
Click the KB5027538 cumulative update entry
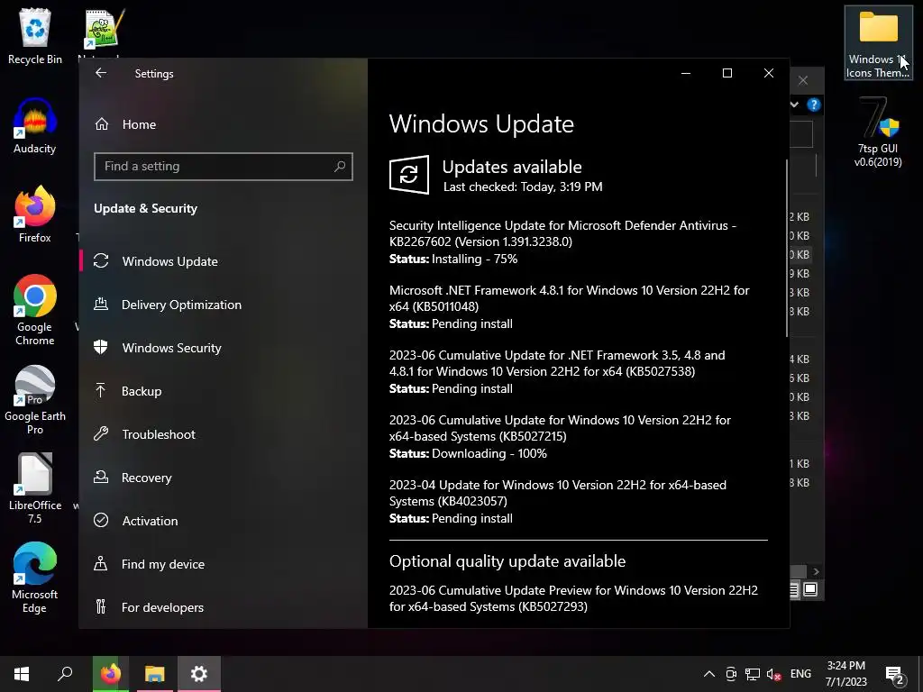pyautogui.click(x=557, y=363)
